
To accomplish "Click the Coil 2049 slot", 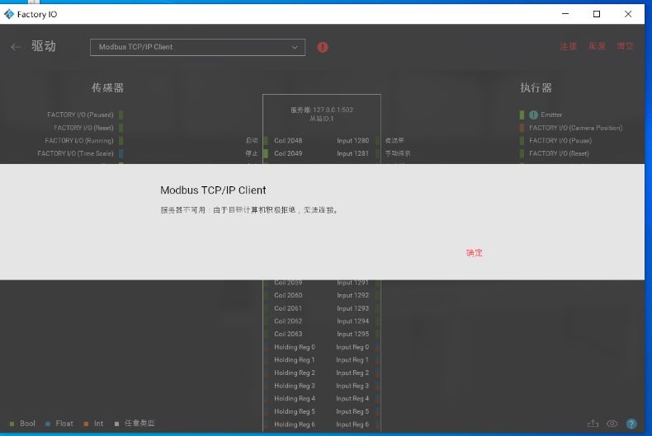I will tap(288, 153).
